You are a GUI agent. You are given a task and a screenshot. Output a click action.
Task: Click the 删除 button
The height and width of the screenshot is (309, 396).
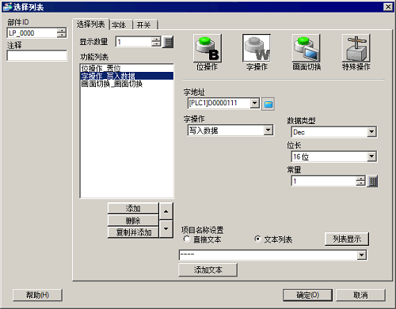coord(133,220)
